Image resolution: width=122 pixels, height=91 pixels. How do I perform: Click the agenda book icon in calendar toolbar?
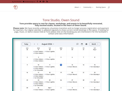(x=77, y=44)
